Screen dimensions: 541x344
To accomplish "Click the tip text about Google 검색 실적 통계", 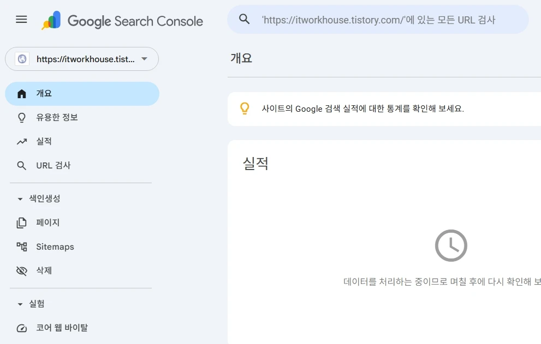I will tap(363, 108).
